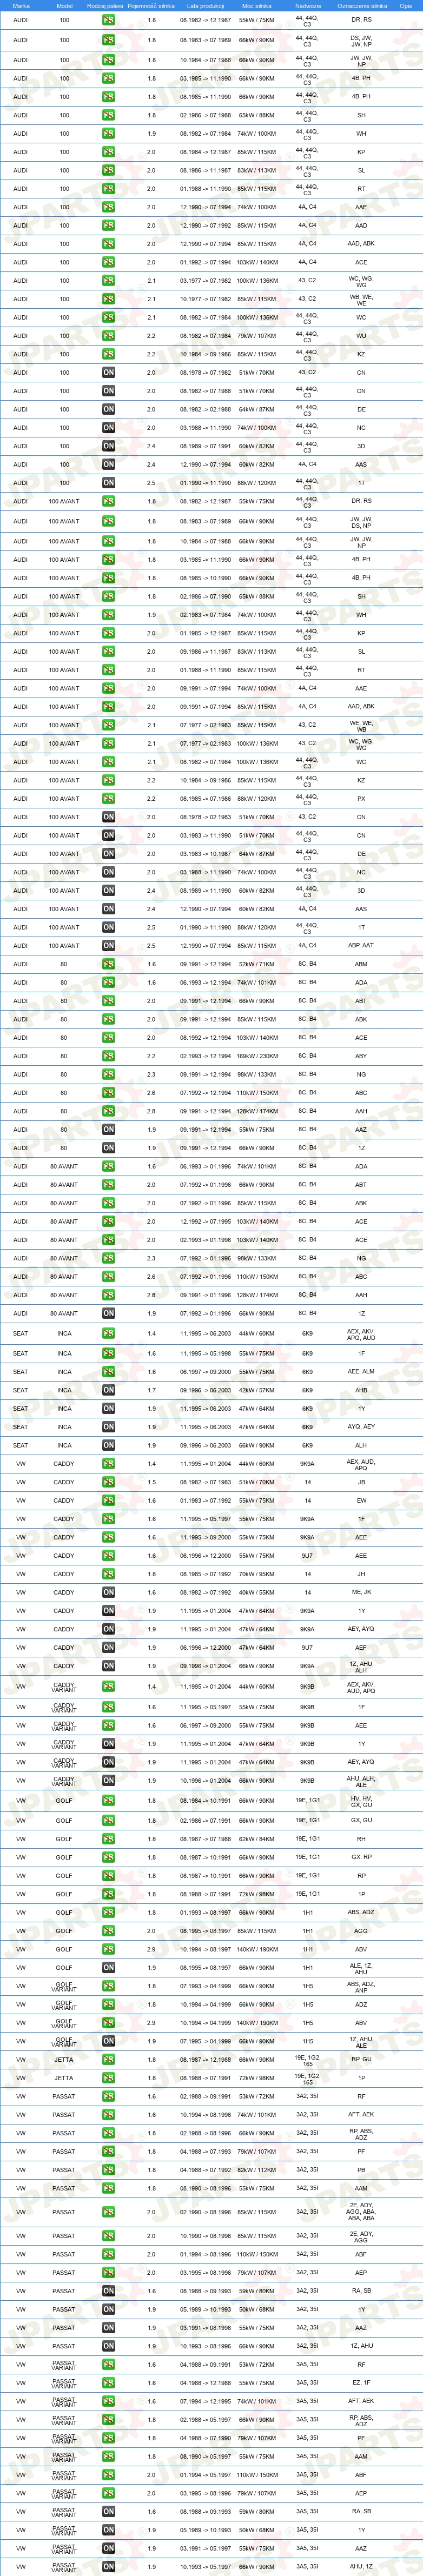Viewport: 423px width, 2576px height.
Task: Click petrol icon in VW Caddy EW row
Action: pyautogui.click(x=108, y=1500)
